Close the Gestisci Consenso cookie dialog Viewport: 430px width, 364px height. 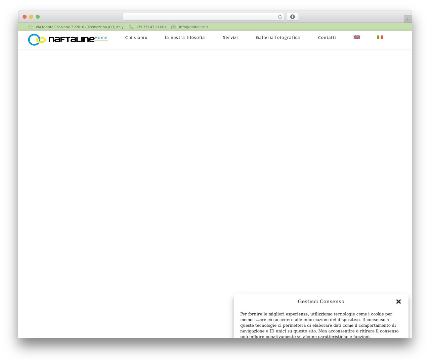398,302
